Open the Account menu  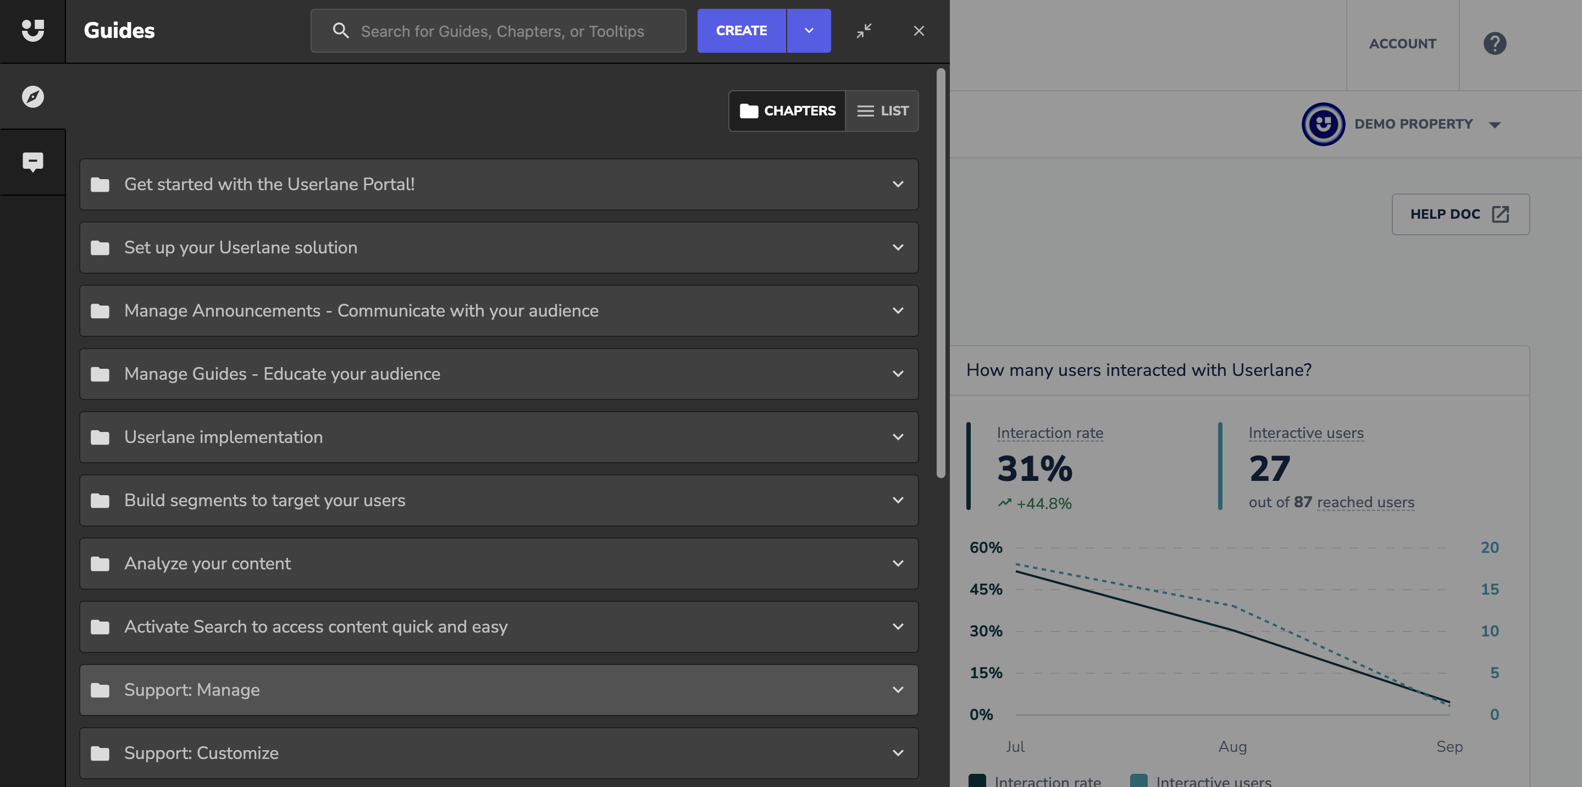point(1402,43)
